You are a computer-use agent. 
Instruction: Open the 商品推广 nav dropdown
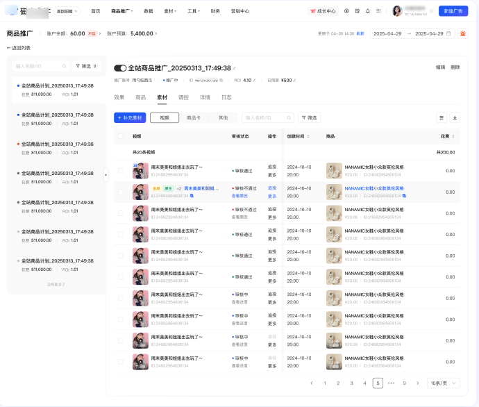click(x=122, y=11)
